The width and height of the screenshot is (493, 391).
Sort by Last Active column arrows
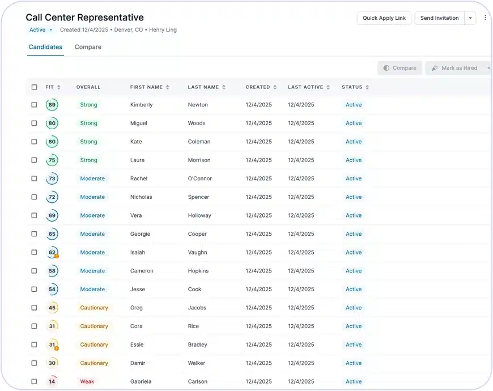(328, 87)
